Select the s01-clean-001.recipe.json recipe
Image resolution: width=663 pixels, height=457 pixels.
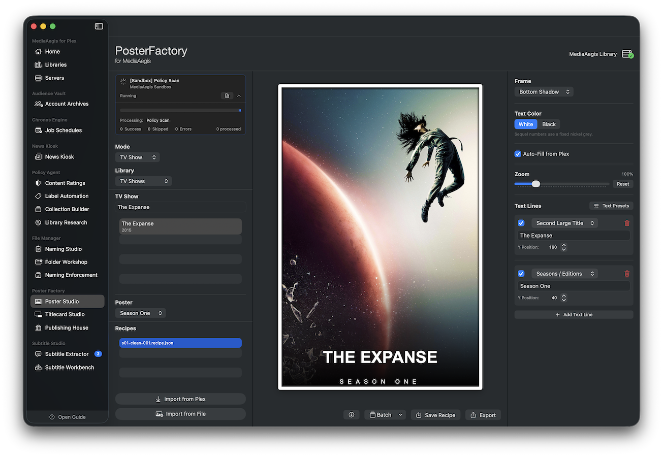tap(180, 343)
